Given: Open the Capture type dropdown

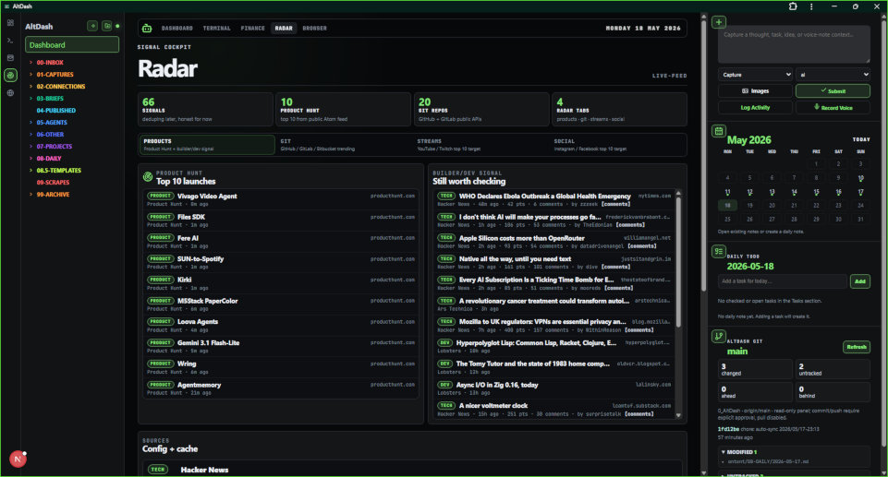Looking at the screenshot, I should (756, 75).
